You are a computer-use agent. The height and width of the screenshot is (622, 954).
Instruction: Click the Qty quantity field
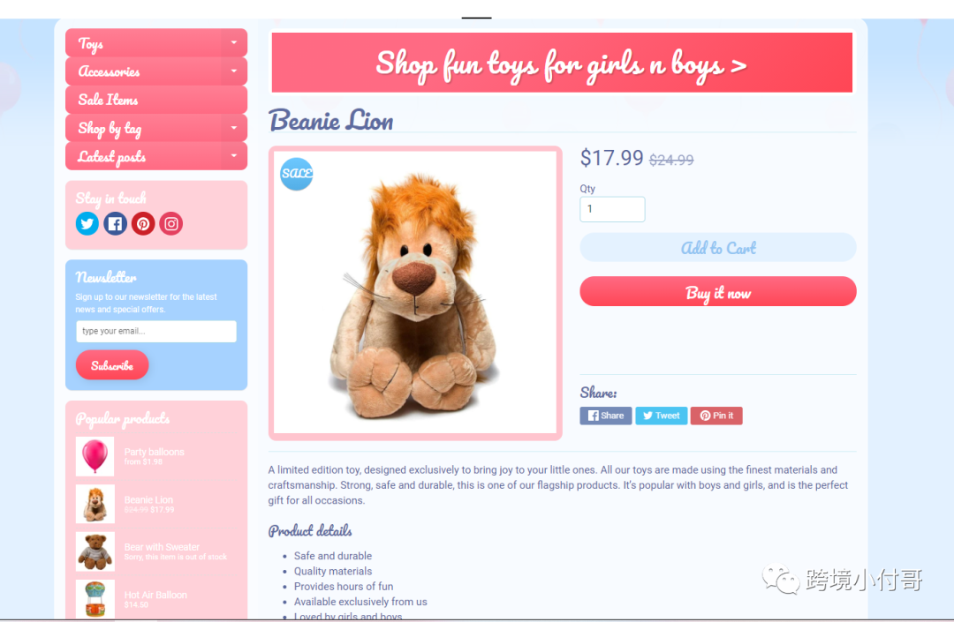pyautogui.click(x=612, y=209)
